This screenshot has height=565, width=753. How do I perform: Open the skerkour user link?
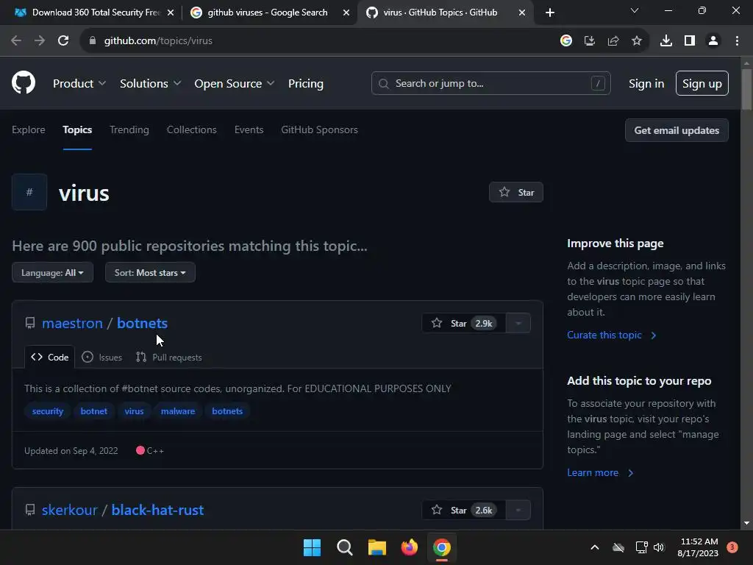[70, 511]
